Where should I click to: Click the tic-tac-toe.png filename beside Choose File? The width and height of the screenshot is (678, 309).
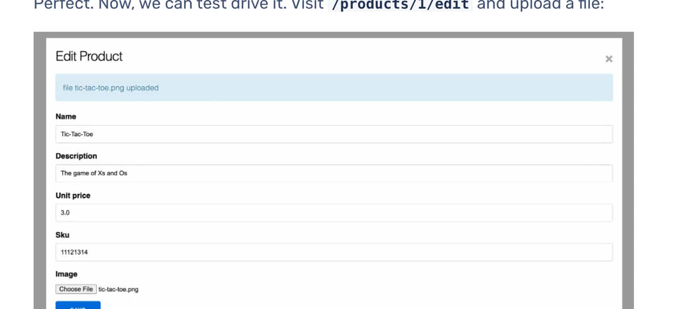pyautogui.click(x=118, y=289)
